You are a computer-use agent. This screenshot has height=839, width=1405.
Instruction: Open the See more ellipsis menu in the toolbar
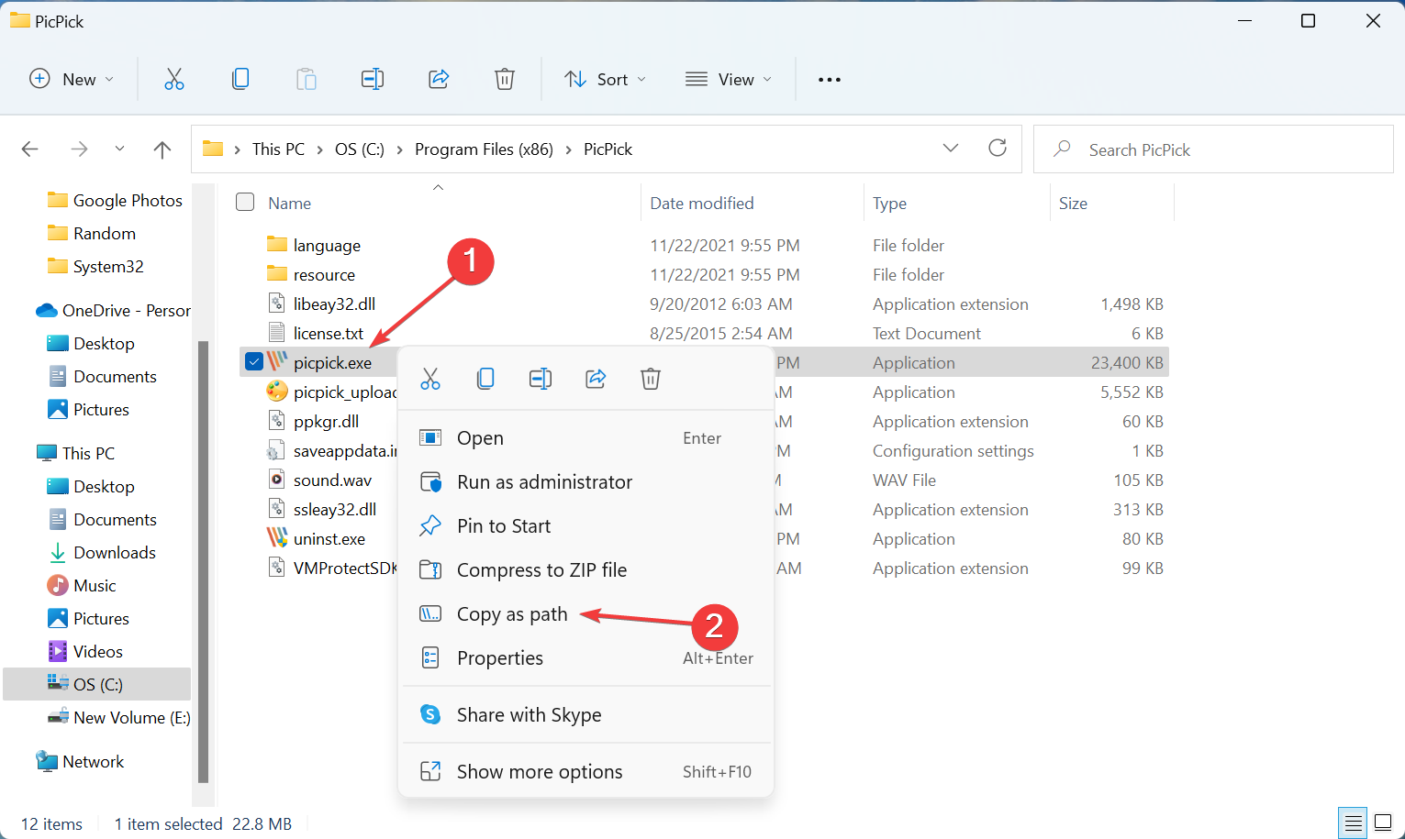[830, 80]
